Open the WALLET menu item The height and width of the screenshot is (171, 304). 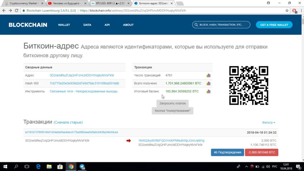(x=64, y=25)
